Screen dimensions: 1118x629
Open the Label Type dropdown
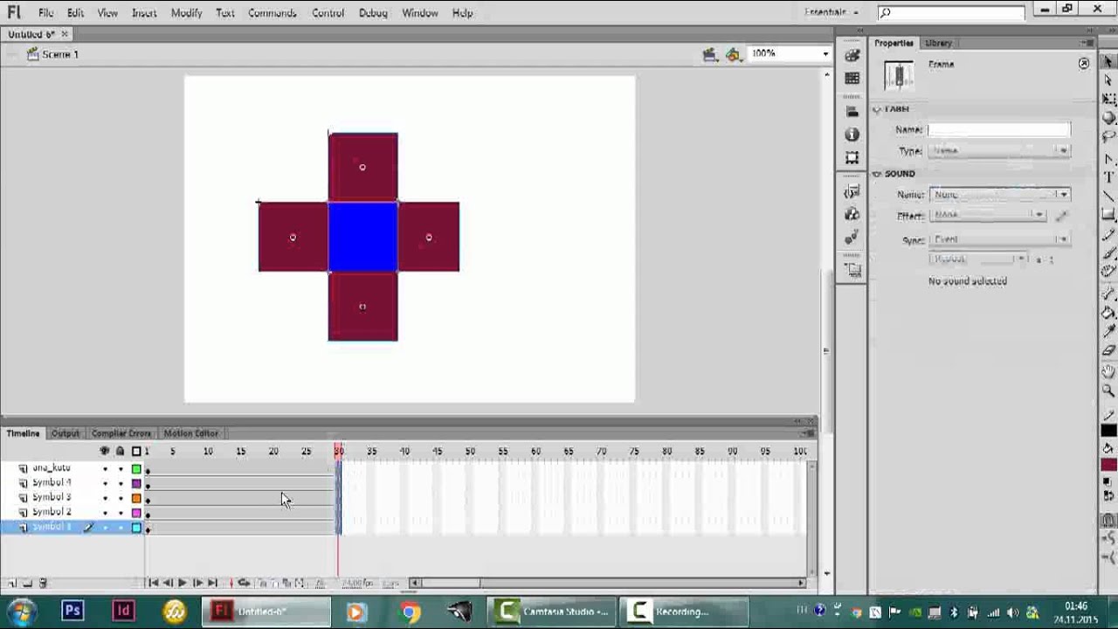(x=998, y=151)
